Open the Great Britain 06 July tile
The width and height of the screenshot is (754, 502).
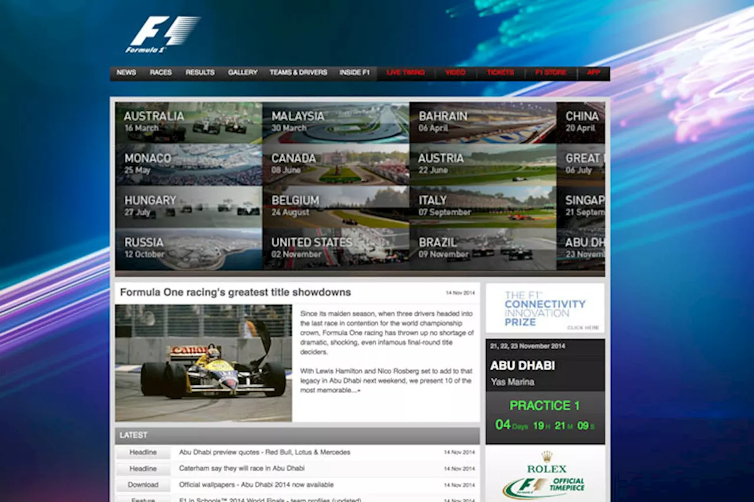tap(581, 165)
